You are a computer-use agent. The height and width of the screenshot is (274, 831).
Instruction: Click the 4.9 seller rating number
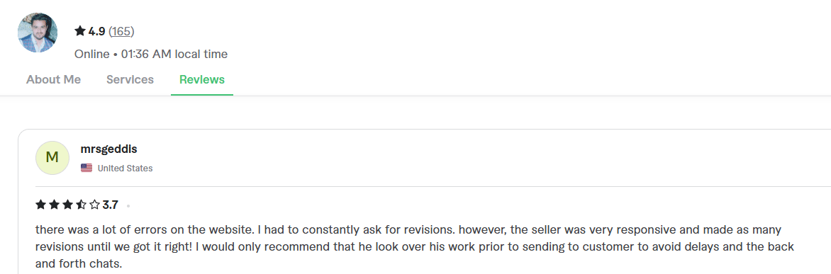96,32
